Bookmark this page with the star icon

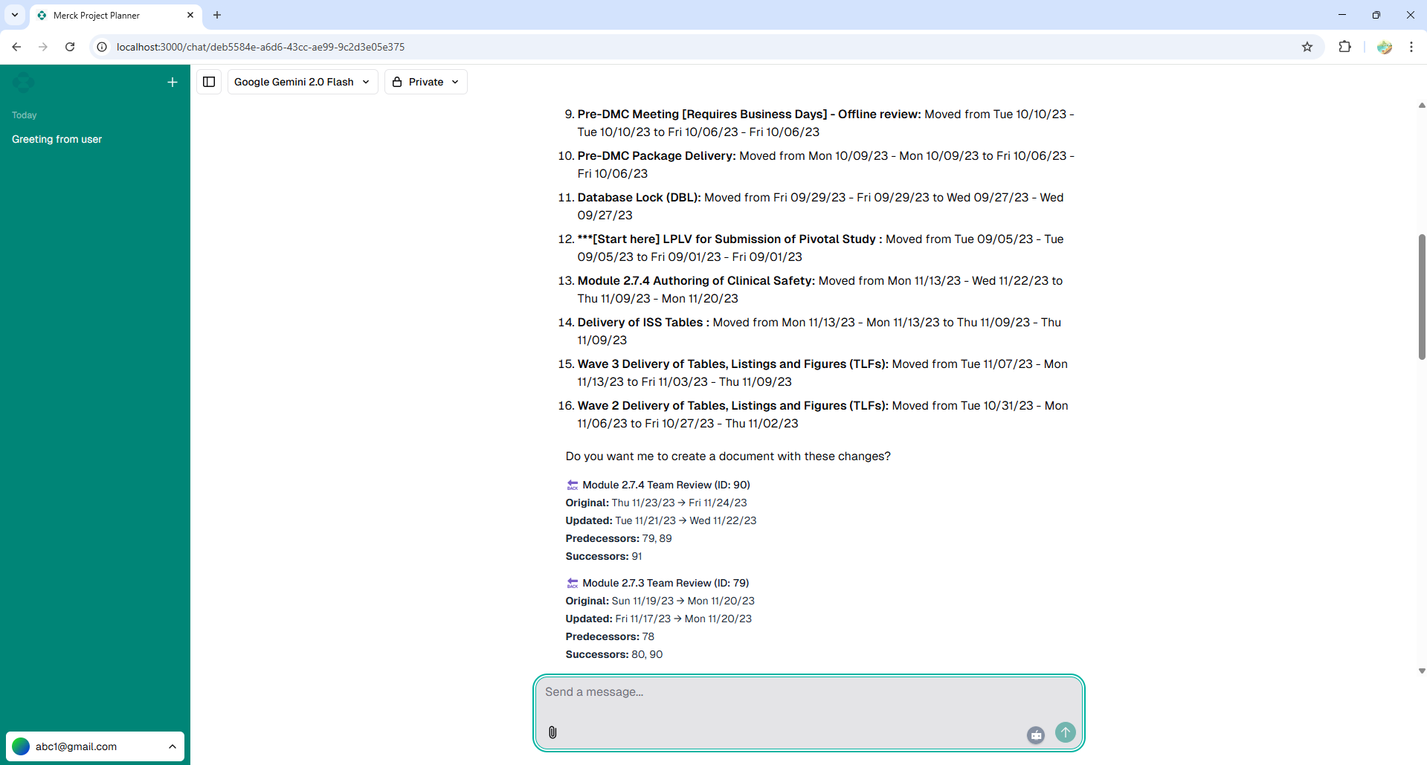[1307, 47]
